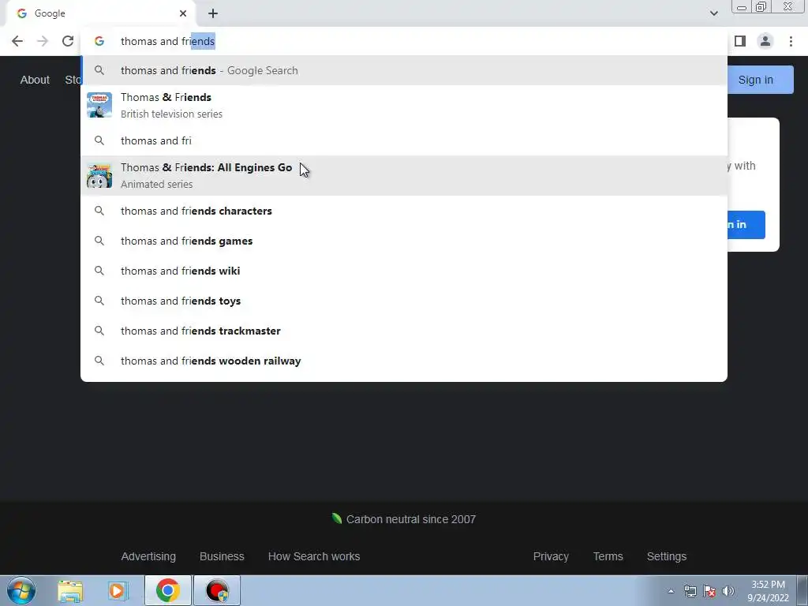Open the Advertising footer link
808x606 pixels.
click(148, 556)
